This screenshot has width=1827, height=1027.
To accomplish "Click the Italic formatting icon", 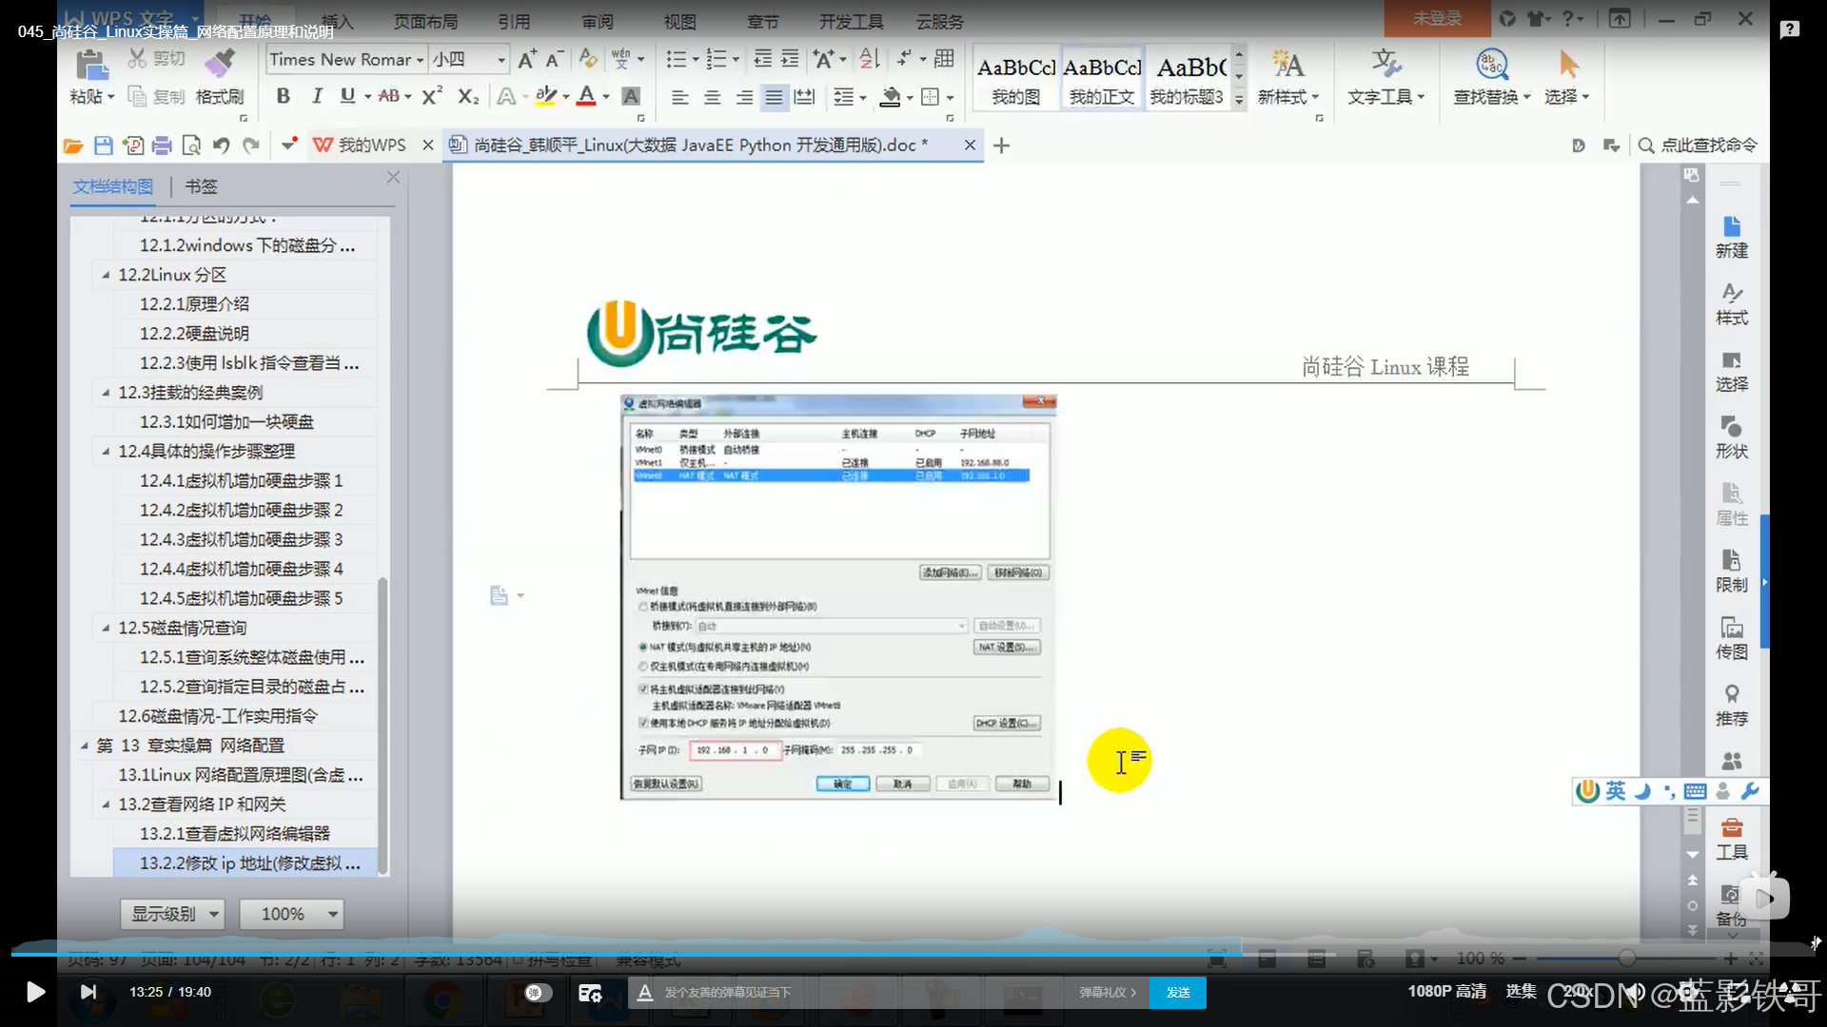I will (317, 96).
